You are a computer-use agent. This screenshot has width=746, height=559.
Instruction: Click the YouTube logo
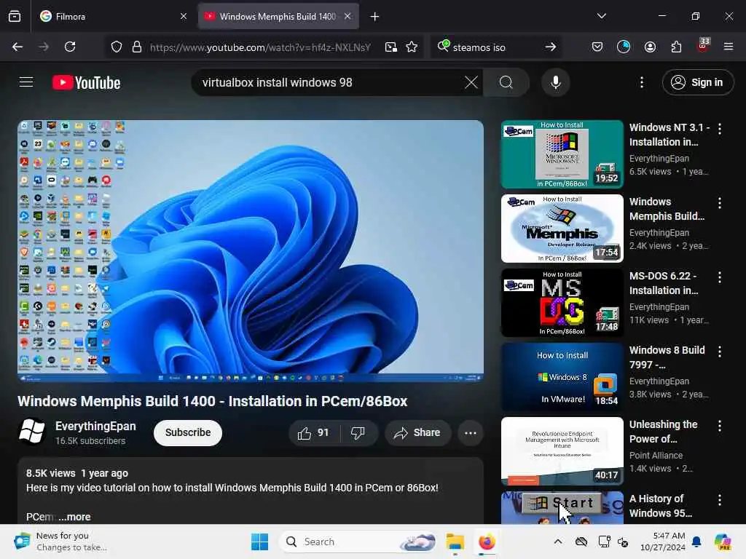click(x=86, y=83)
